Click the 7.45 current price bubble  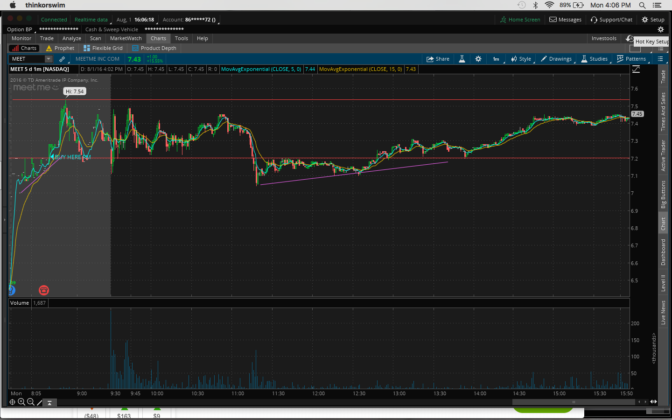637,114
